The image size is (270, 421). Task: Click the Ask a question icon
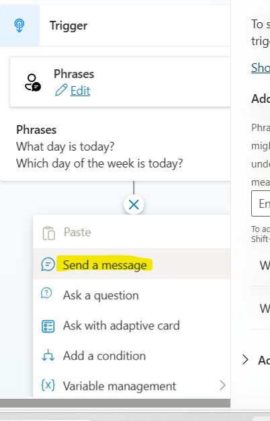(46, 293)
